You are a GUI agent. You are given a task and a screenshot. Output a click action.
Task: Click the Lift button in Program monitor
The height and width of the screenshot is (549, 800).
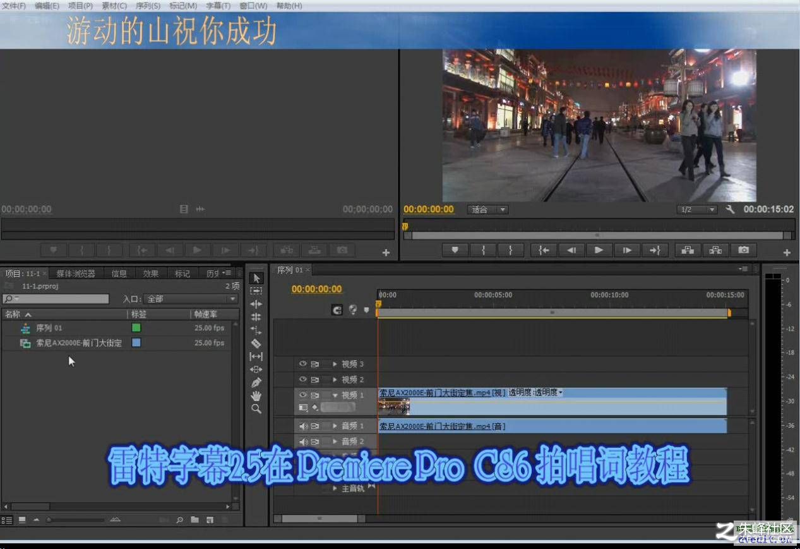click(x=688, y=250)
